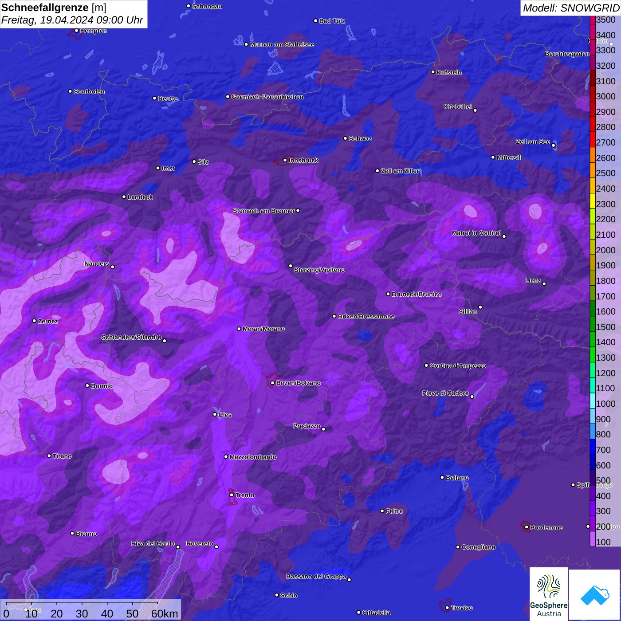Click the Reutte label
The width and height of the screenshot is (621, 621).
[x=168, y=98]
